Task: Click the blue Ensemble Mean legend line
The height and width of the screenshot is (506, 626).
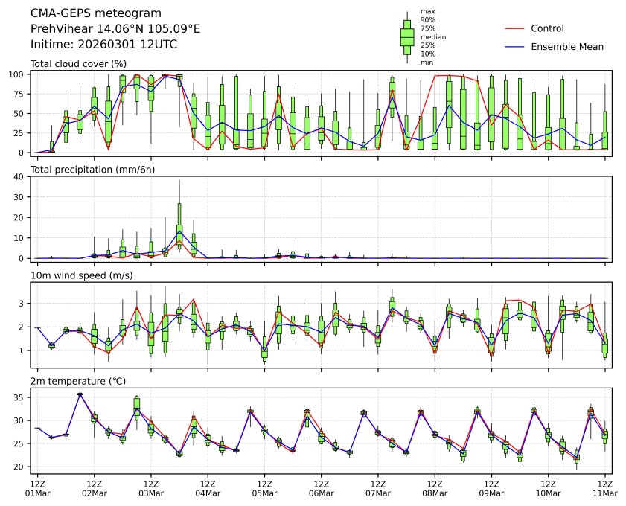Action: click(514, 46)
